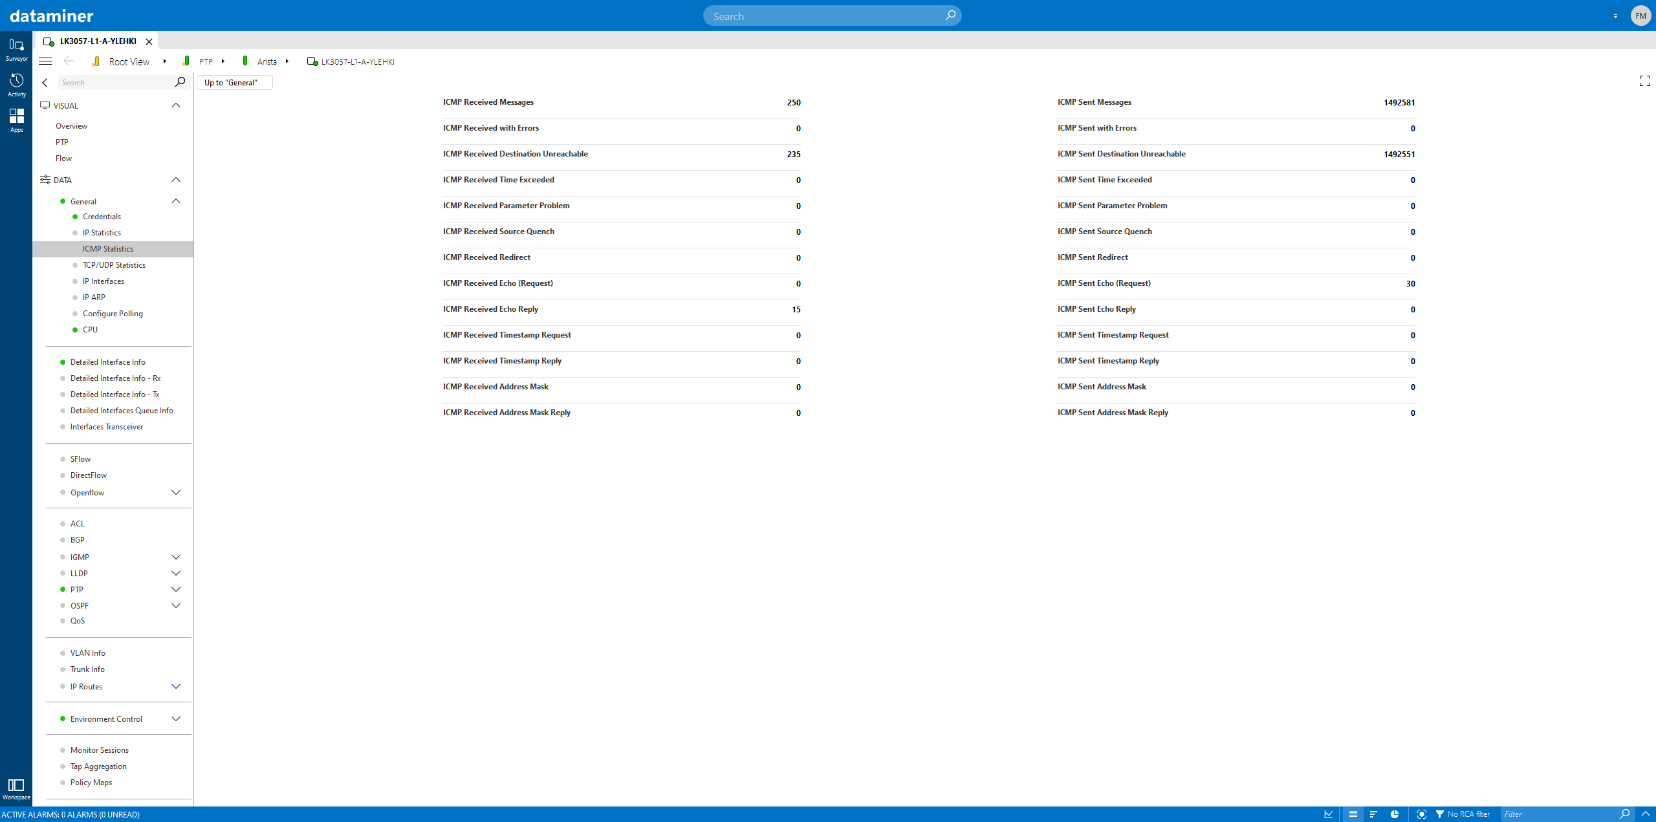This screenshot has height=822, width=1656.
Task: Expand the IGMP group
Action: [176, 557]
